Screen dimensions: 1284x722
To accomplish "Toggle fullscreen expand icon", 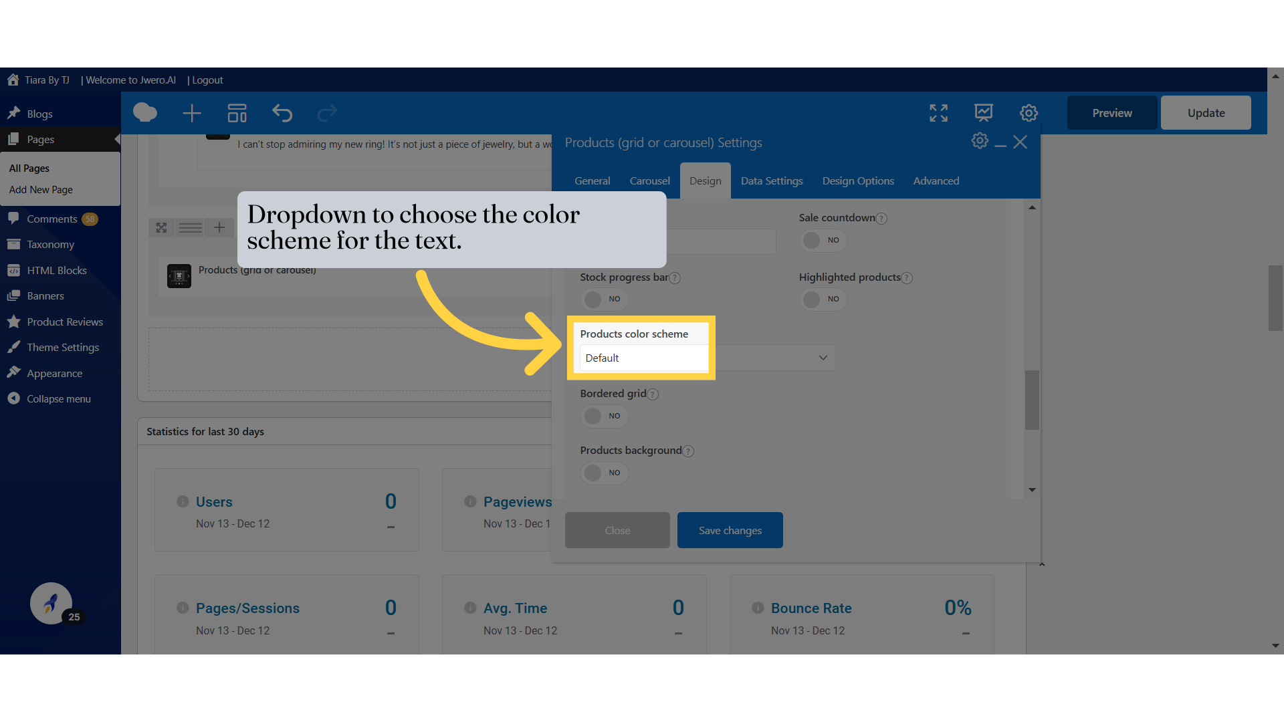I will 938,113.
